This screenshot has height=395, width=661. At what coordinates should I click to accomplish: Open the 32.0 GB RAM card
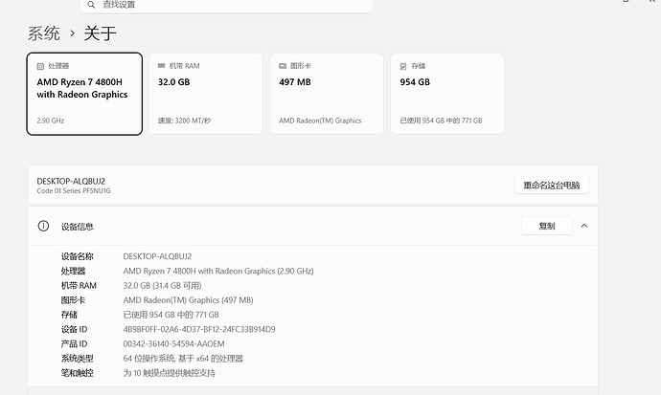point(205,94)
